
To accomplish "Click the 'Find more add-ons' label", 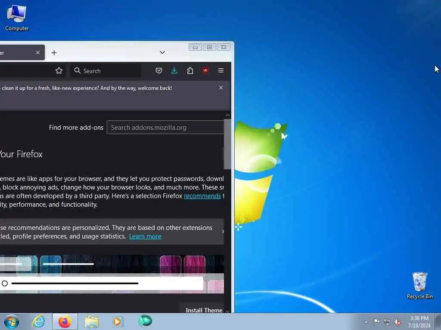I will [76, 127].
